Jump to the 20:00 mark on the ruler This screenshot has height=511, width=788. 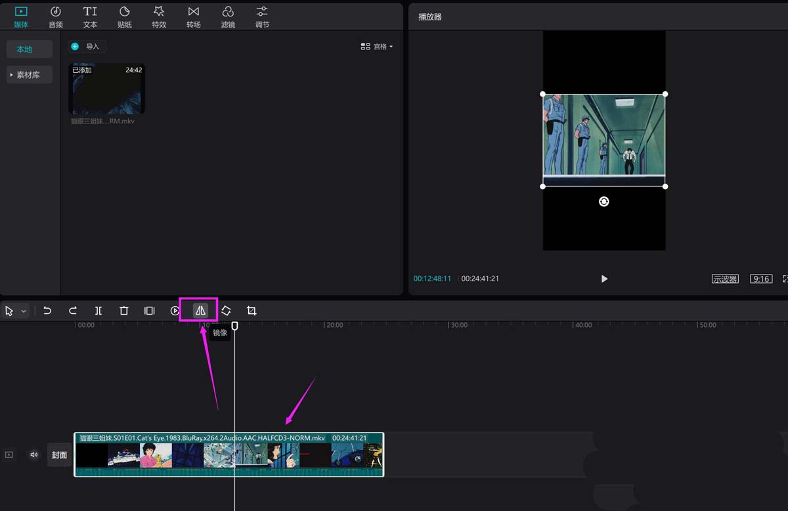335,325
